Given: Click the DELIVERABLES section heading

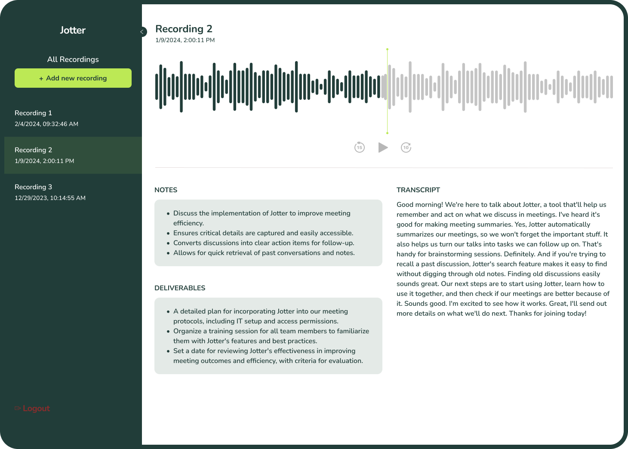Looking at the screenshot, I should point(180,288).
